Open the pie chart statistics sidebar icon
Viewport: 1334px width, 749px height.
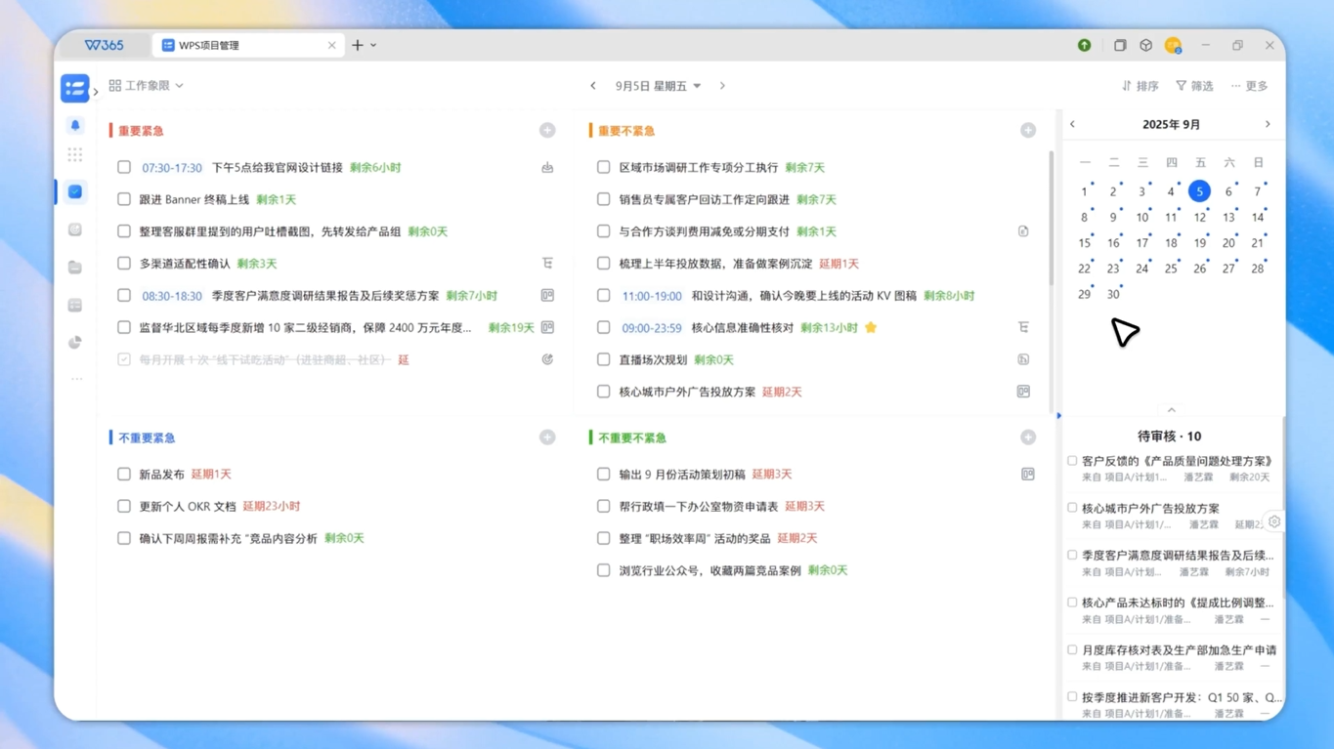75,343
